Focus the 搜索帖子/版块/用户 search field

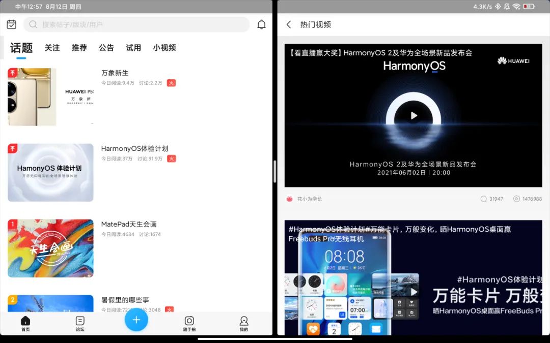click(x=136, y=24)
